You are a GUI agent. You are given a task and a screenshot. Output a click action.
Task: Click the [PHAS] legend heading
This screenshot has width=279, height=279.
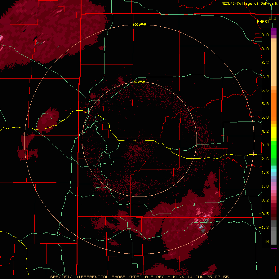[262, 21]
